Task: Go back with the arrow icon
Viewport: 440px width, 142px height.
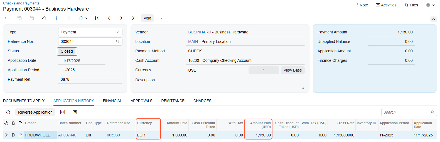Action: click(x=7, y=18)
